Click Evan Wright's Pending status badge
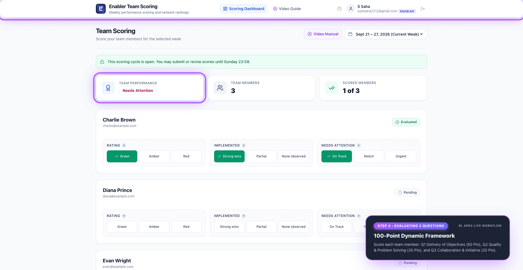The height and width of the screenshot is (270, 523). (407, 263)
